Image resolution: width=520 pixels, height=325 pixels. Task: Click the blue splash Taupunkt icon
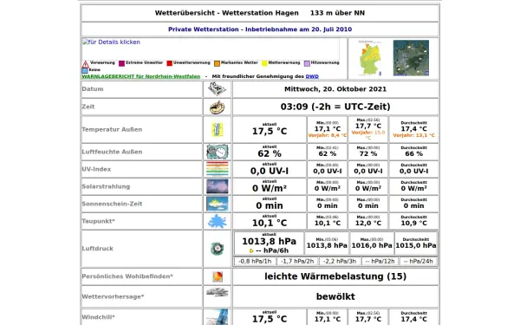click(218, 221)
